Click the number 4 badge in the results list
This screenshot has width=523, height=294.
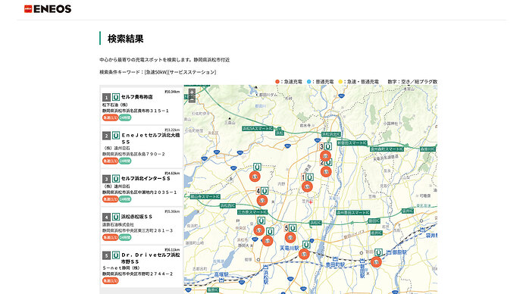coord(106,217)
